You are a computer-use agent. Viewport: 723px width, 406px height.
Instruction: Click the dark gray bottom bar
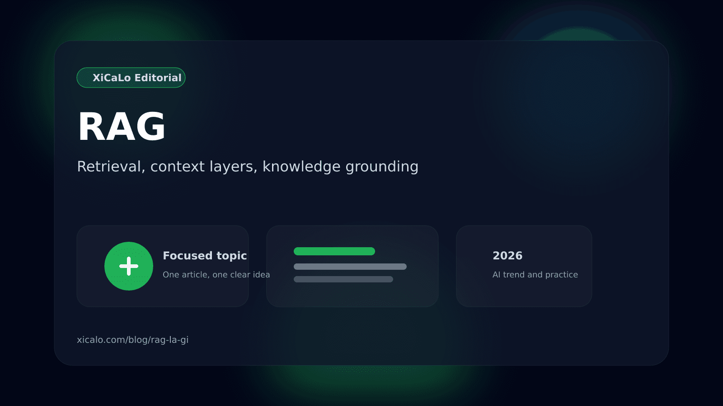[343, 279]
